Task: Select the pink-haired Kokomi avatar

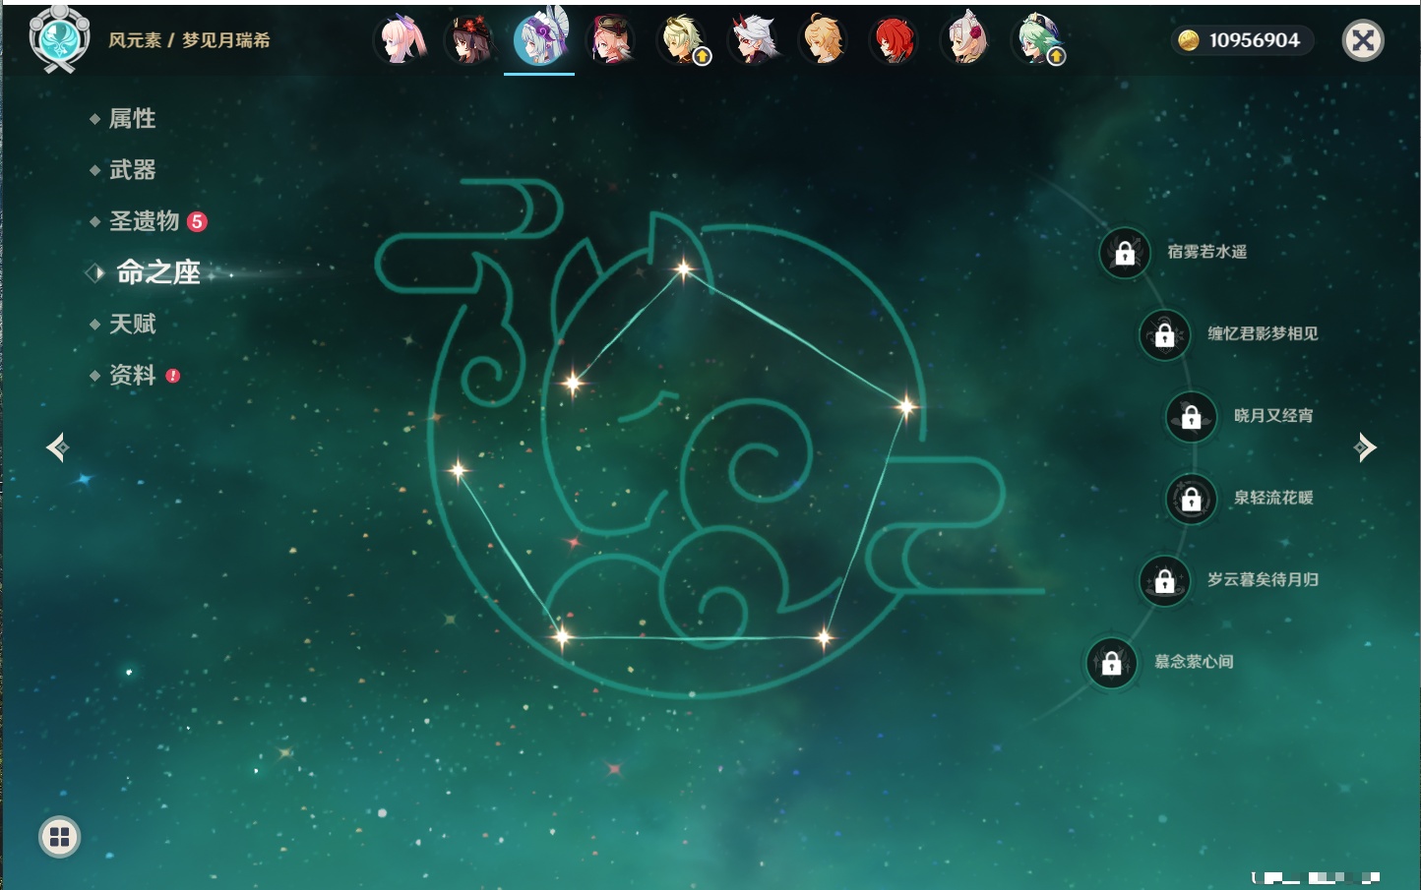Action: (401, 40)
